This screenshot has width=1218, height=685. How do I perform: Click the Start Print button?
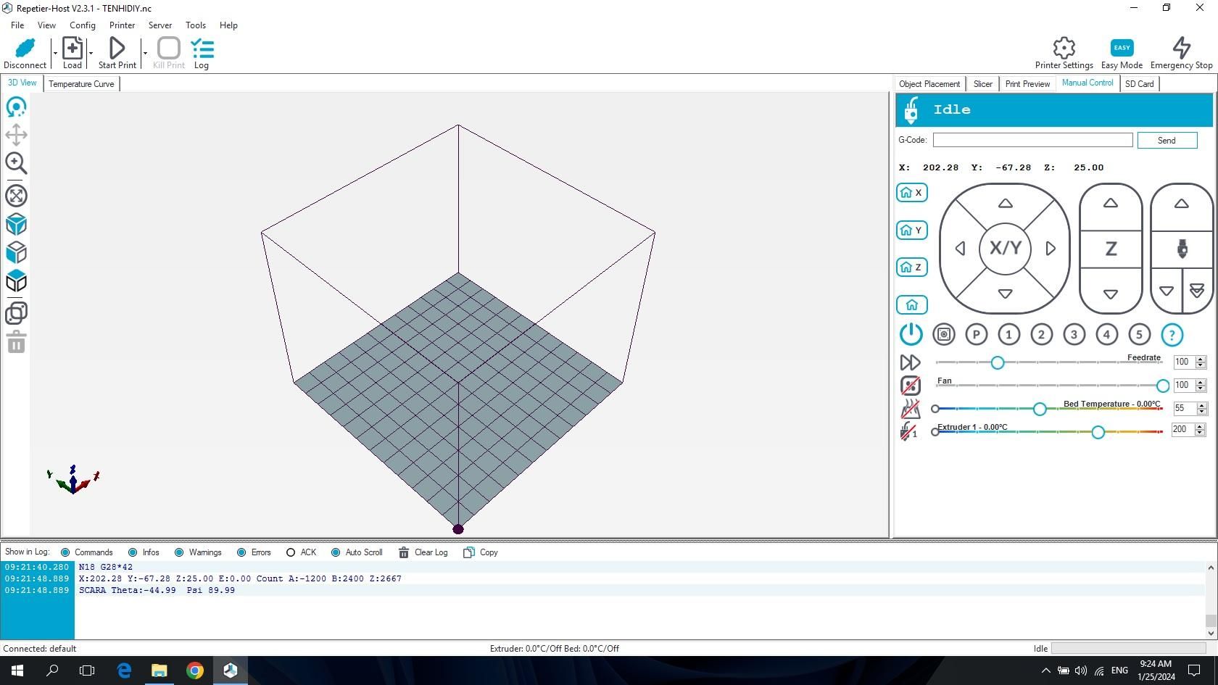(117, 54)
